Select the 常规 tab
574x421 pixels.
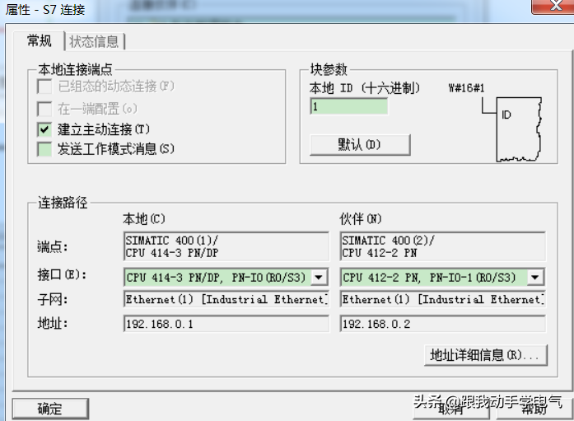tap(39, 41)
